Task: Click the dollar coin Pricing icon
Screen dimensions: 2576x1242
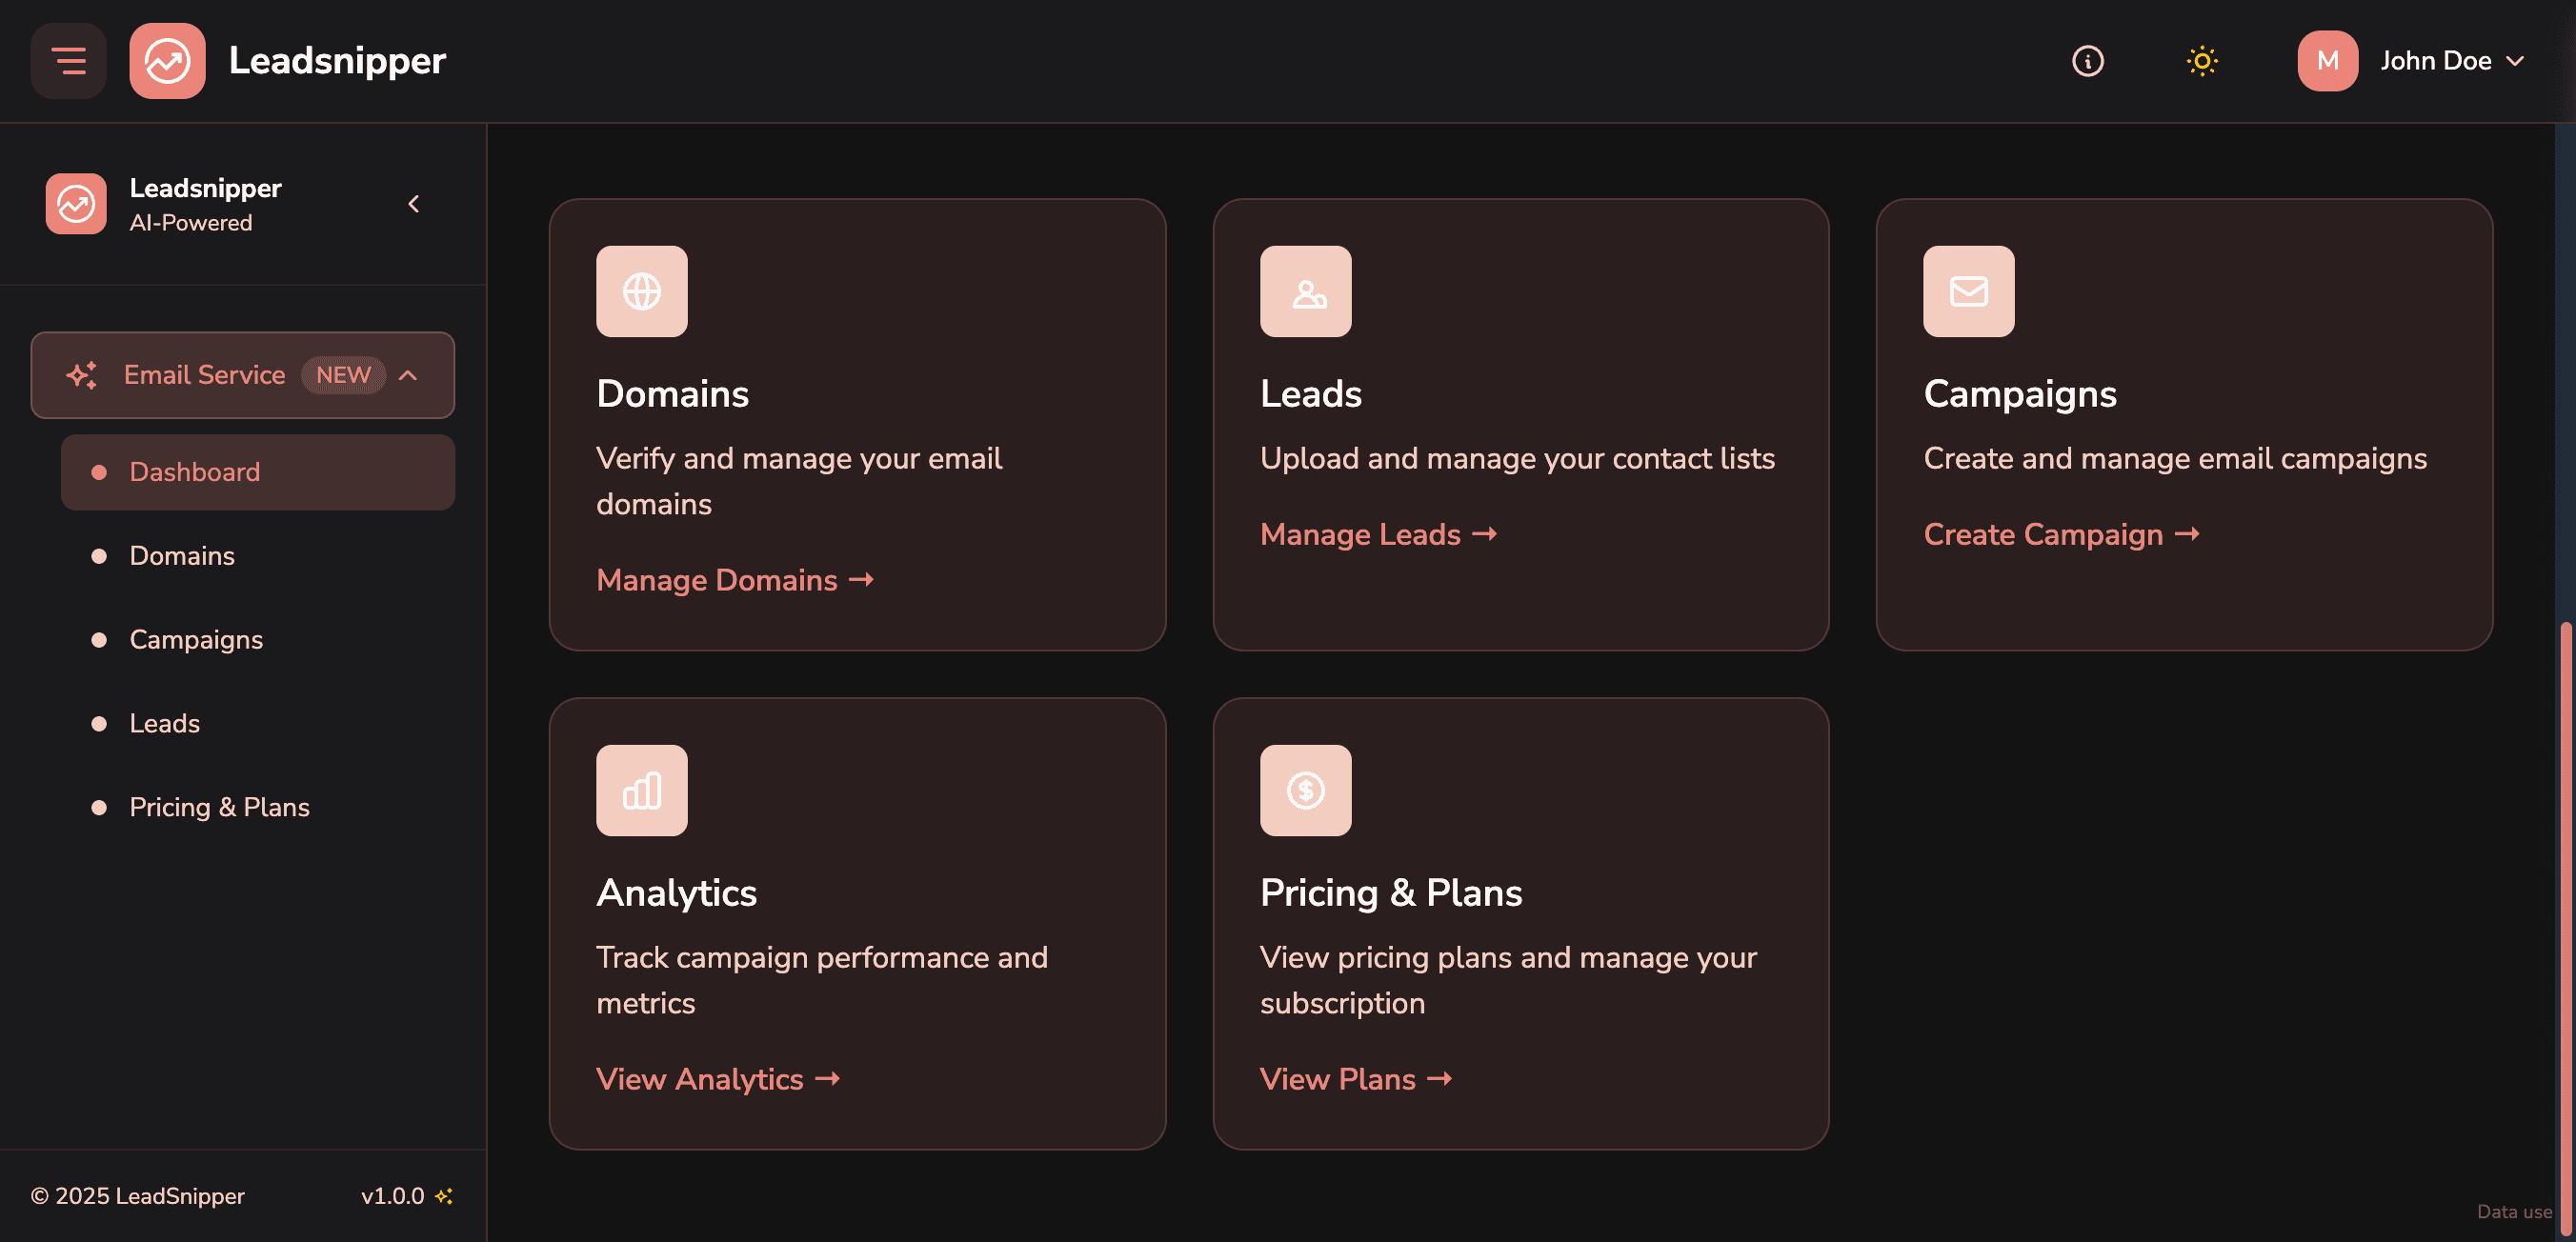Action: (x=1305, y=790)
